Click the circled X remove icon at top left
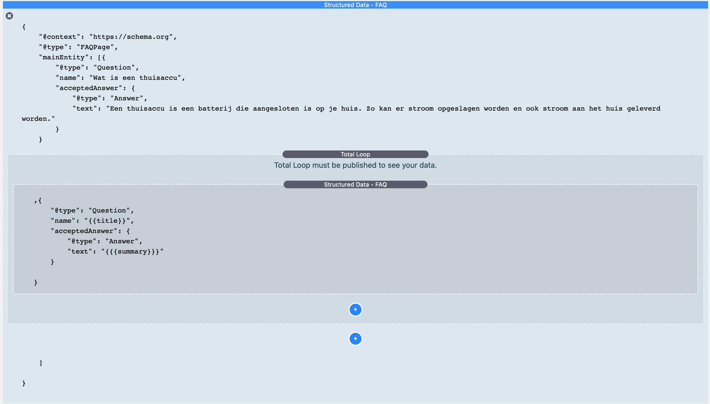This screenshot has width=710, height=404. (x=9, y=16)
